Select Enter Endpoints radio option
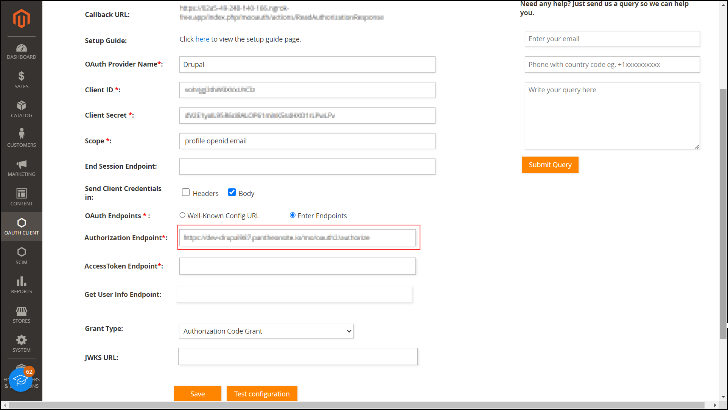Image resolution: width=728 pixels, height=410 pixels. [292, 215]
